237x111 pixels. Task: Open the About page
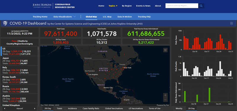[x=158, y=6]
